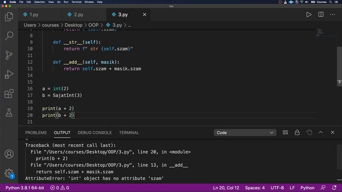Open the Code output channel dropdown
This screenshot has height=192, width=342.
245,133
